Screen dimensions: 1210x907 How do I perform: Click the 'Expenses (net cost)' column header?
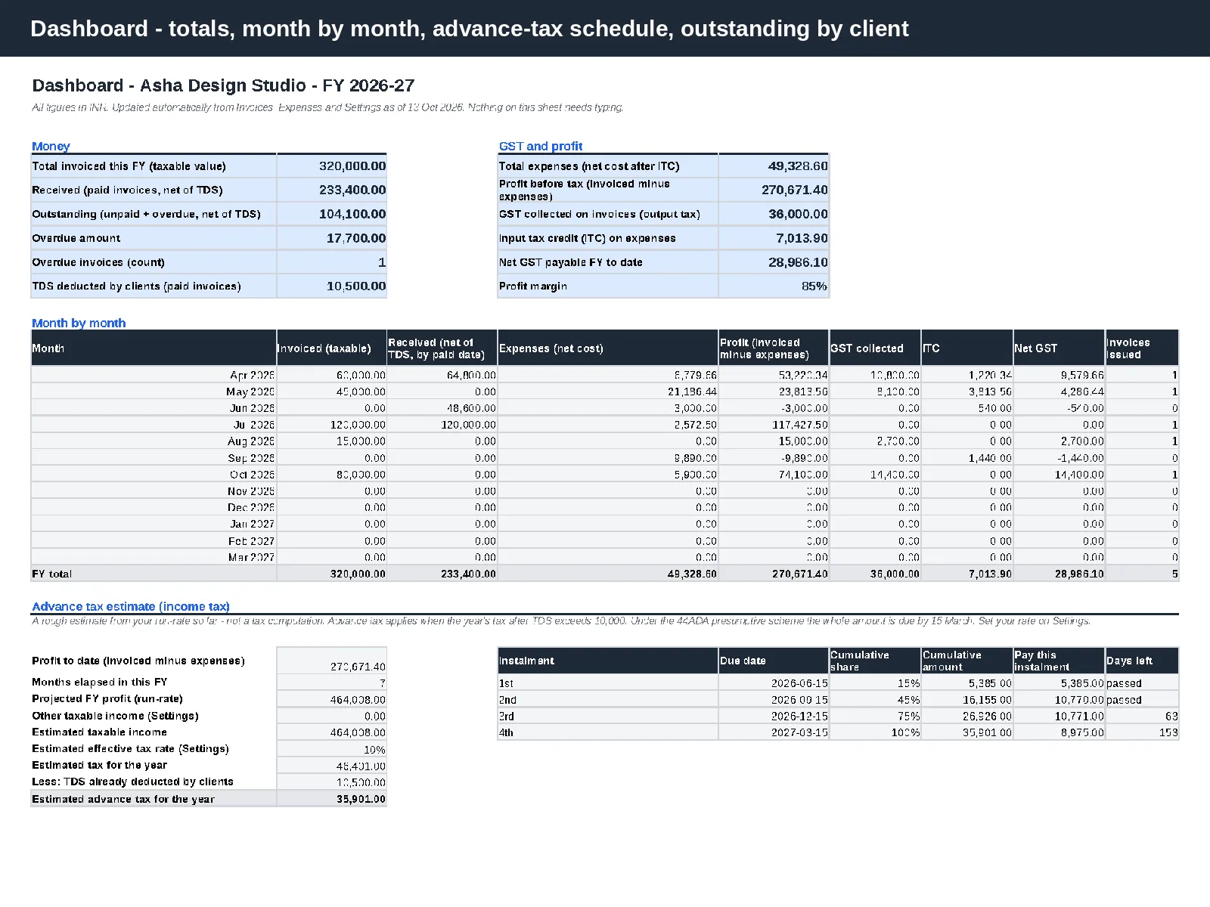[608, 348]
